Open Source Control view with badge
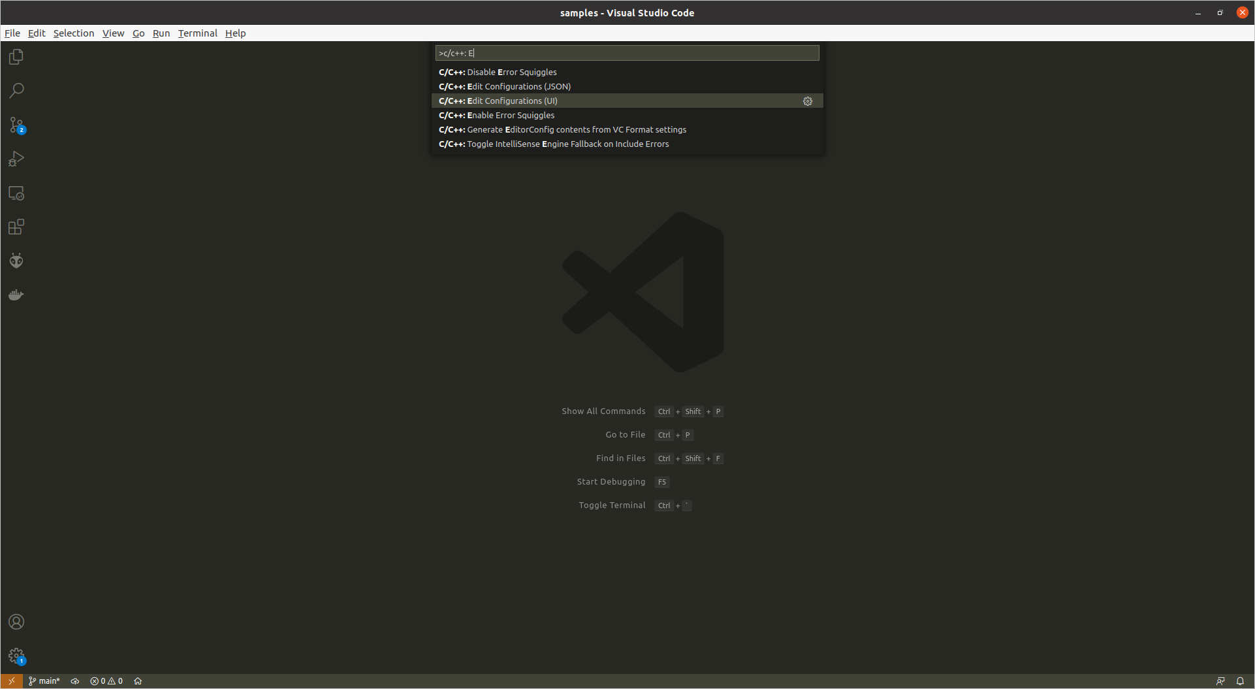Image resolution: width=1255 pixels, height=689 pixels. pos(16,125)
